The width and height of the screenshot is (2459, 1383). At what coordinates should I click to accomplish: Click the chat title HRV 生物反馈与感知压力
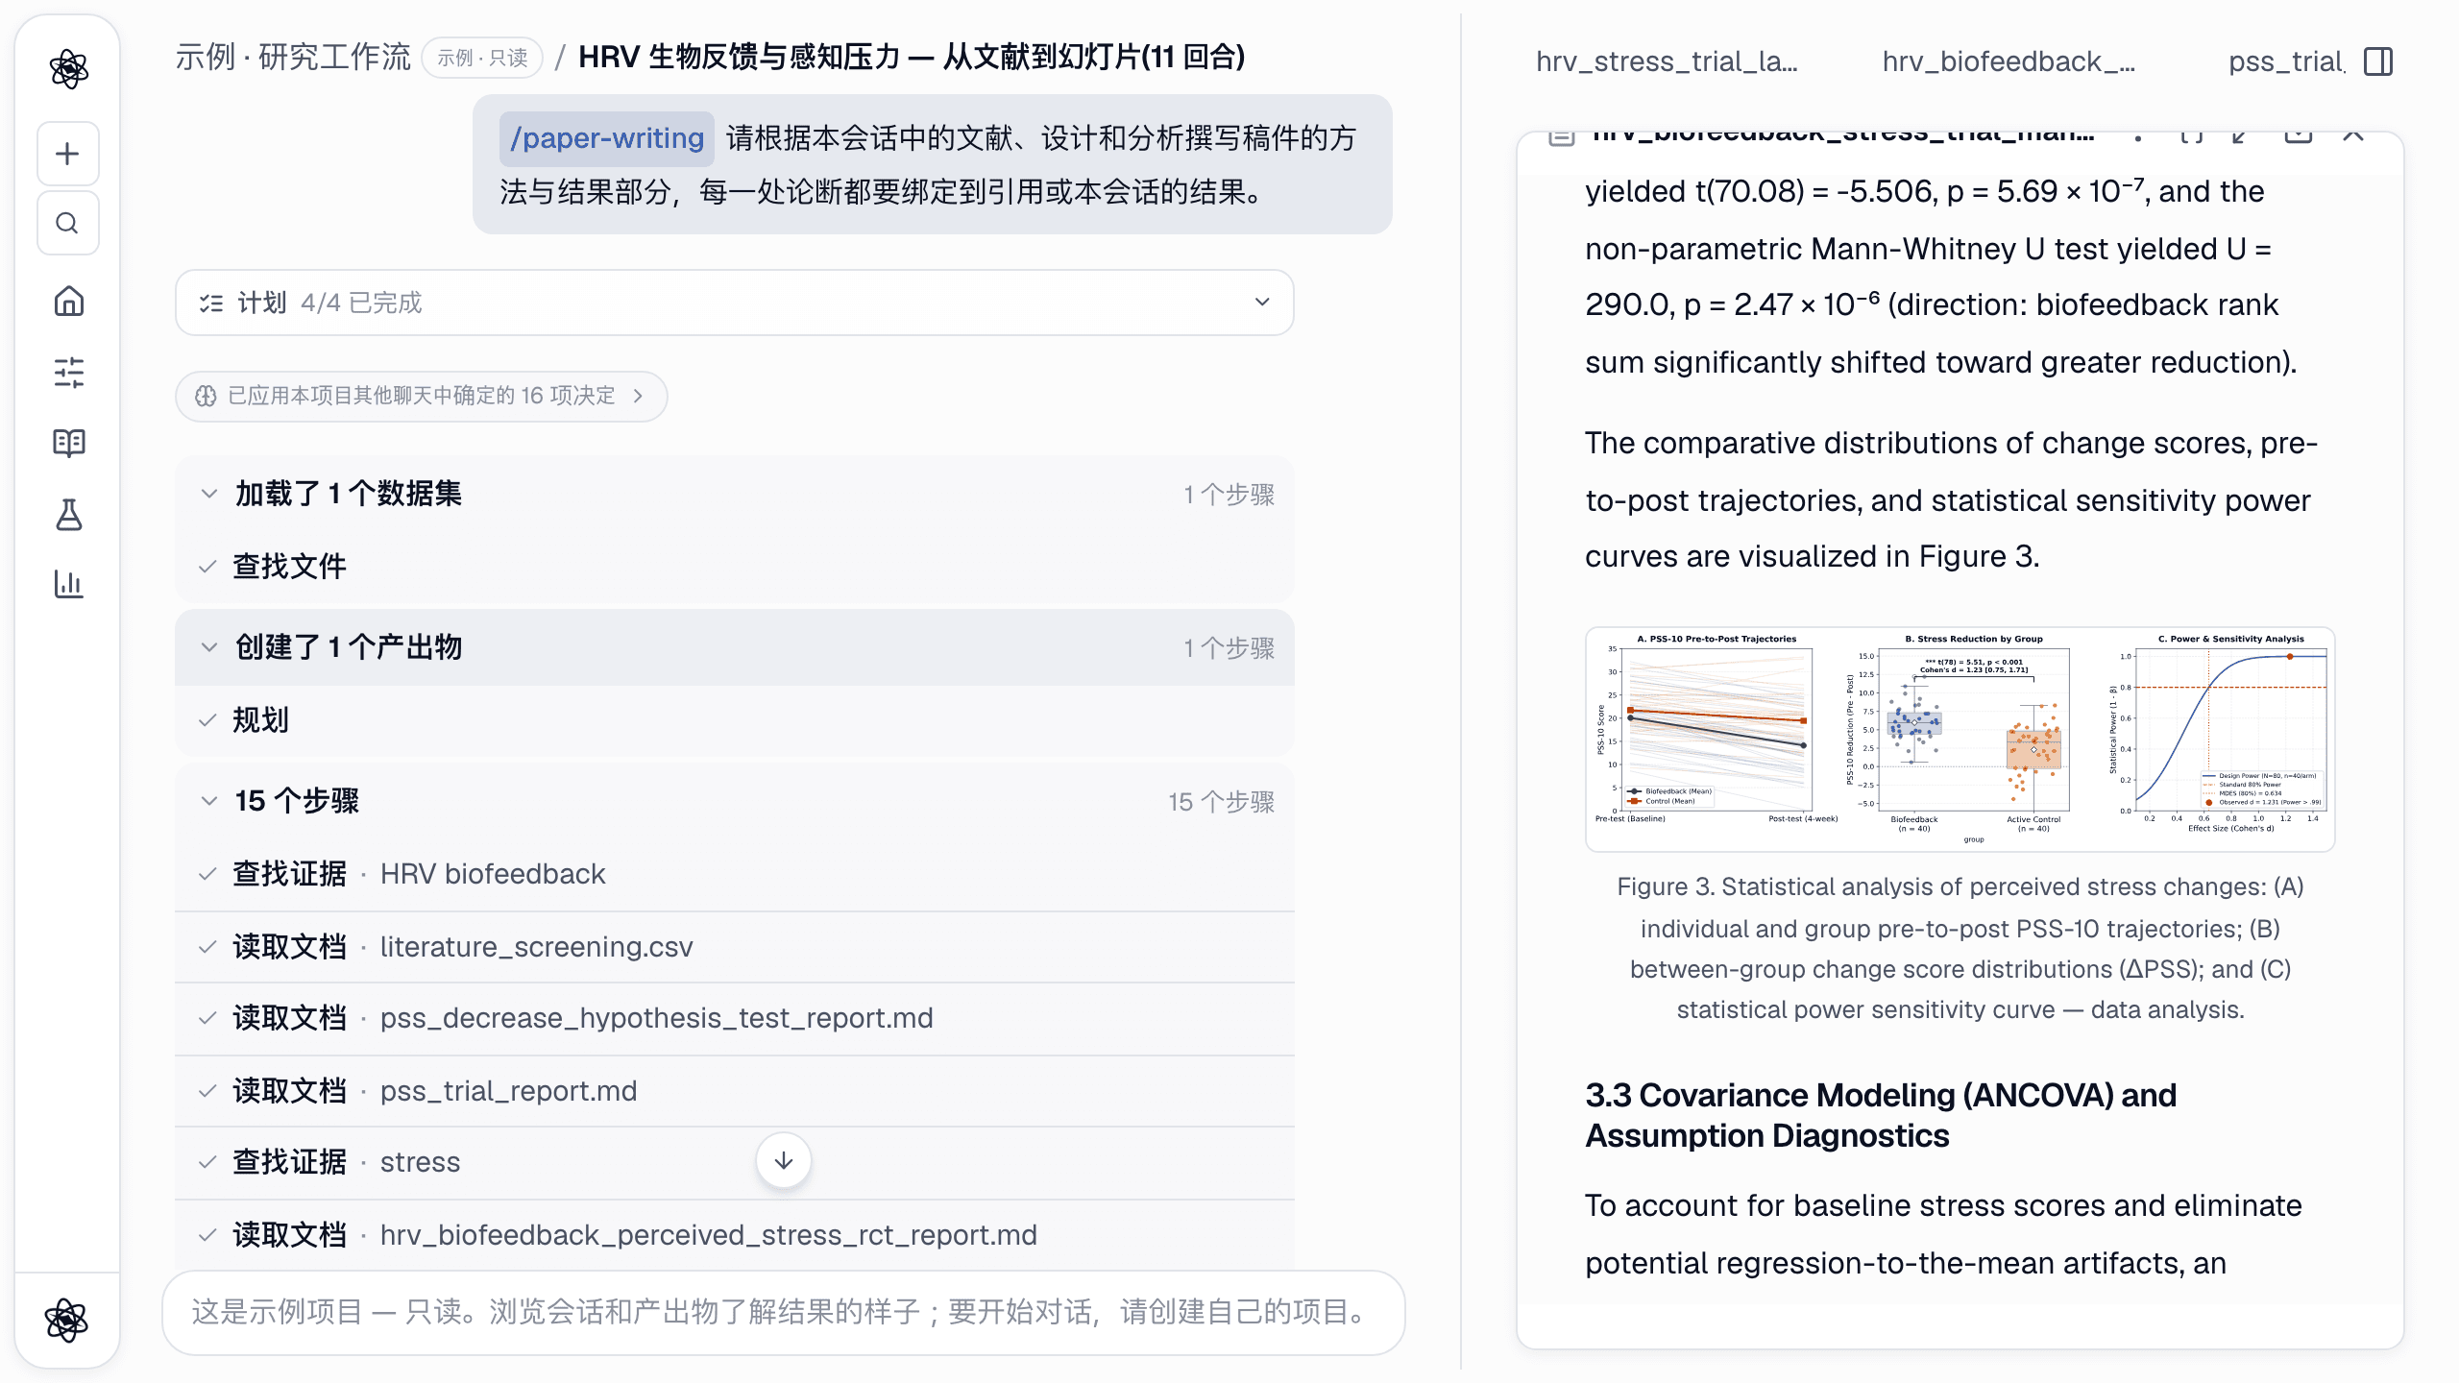(912, 58)
